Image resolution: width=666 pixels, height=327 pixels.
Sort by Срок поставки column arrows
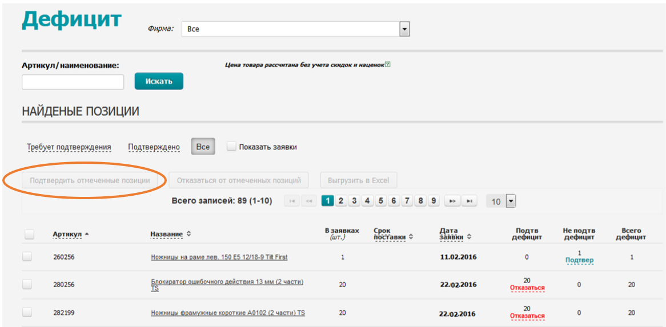(x=411, y=237)
